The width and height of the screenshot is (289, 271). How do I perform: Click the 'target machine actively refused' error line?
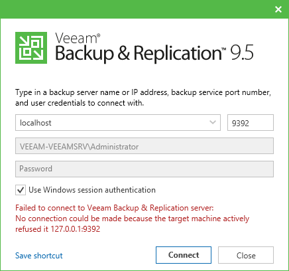pos(132,219)
